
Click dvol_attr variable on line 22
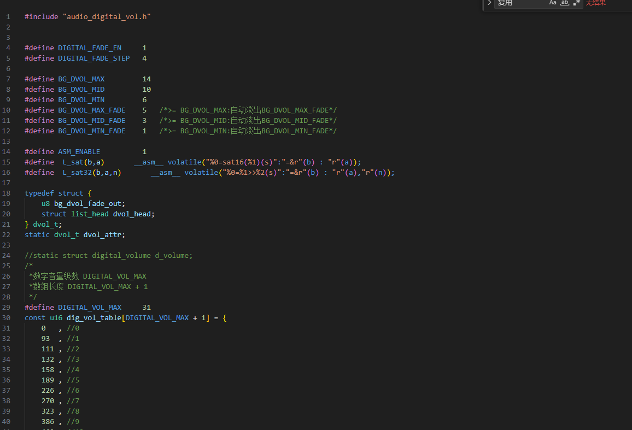click(x=104, y=235)
